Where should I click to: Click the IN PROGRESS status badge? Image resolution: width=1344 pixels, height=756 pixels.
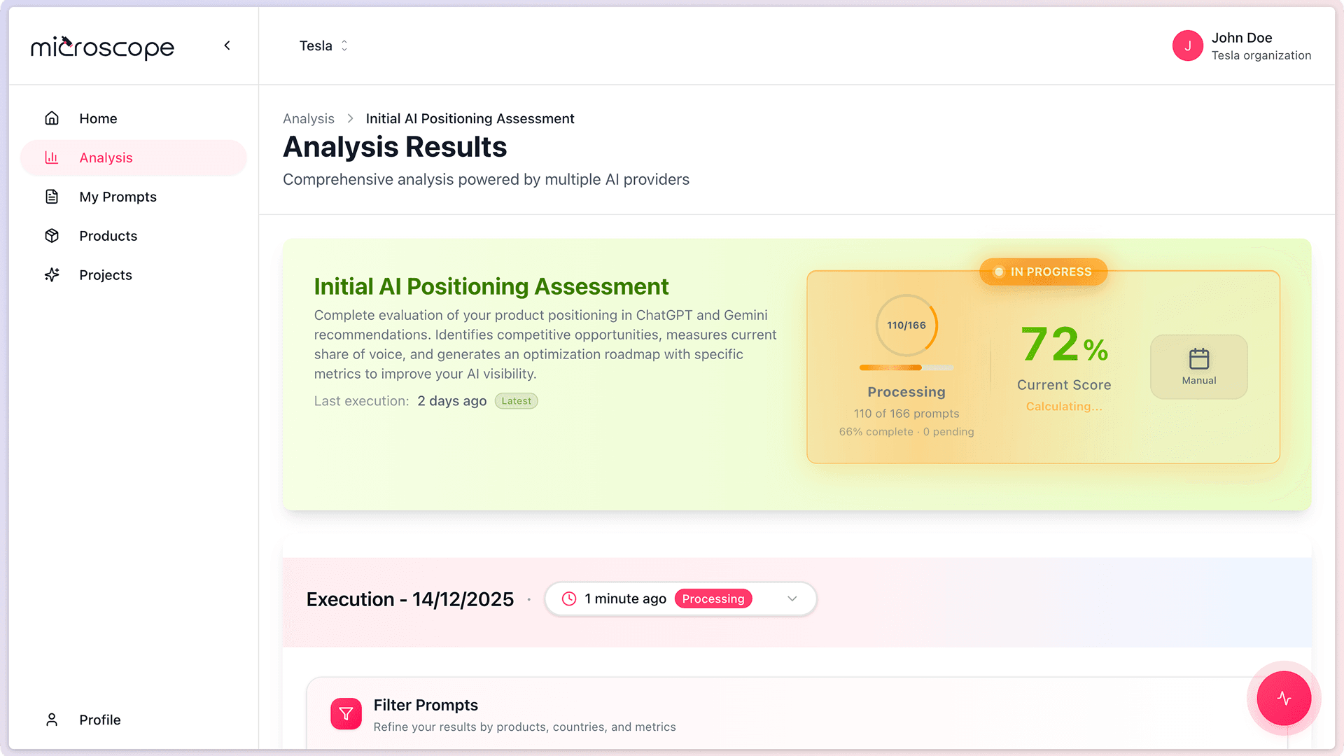point(1042,272)
